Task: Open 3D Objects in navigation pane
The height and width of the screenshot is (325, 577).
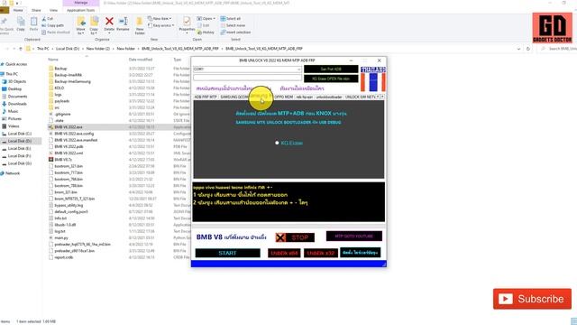Action: tap(14, 81)
